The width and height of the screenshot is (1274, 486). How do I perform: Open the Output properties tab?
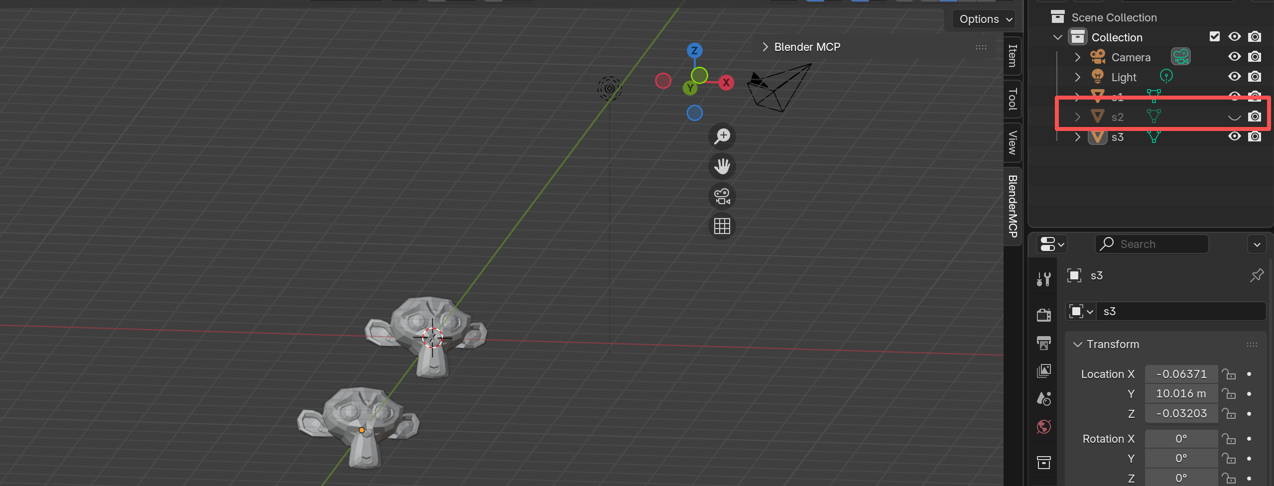[1043, 343]
